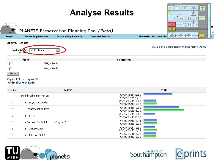Click the Amount of Pixel row name
The image size is (214, 160).
[40, 109]
